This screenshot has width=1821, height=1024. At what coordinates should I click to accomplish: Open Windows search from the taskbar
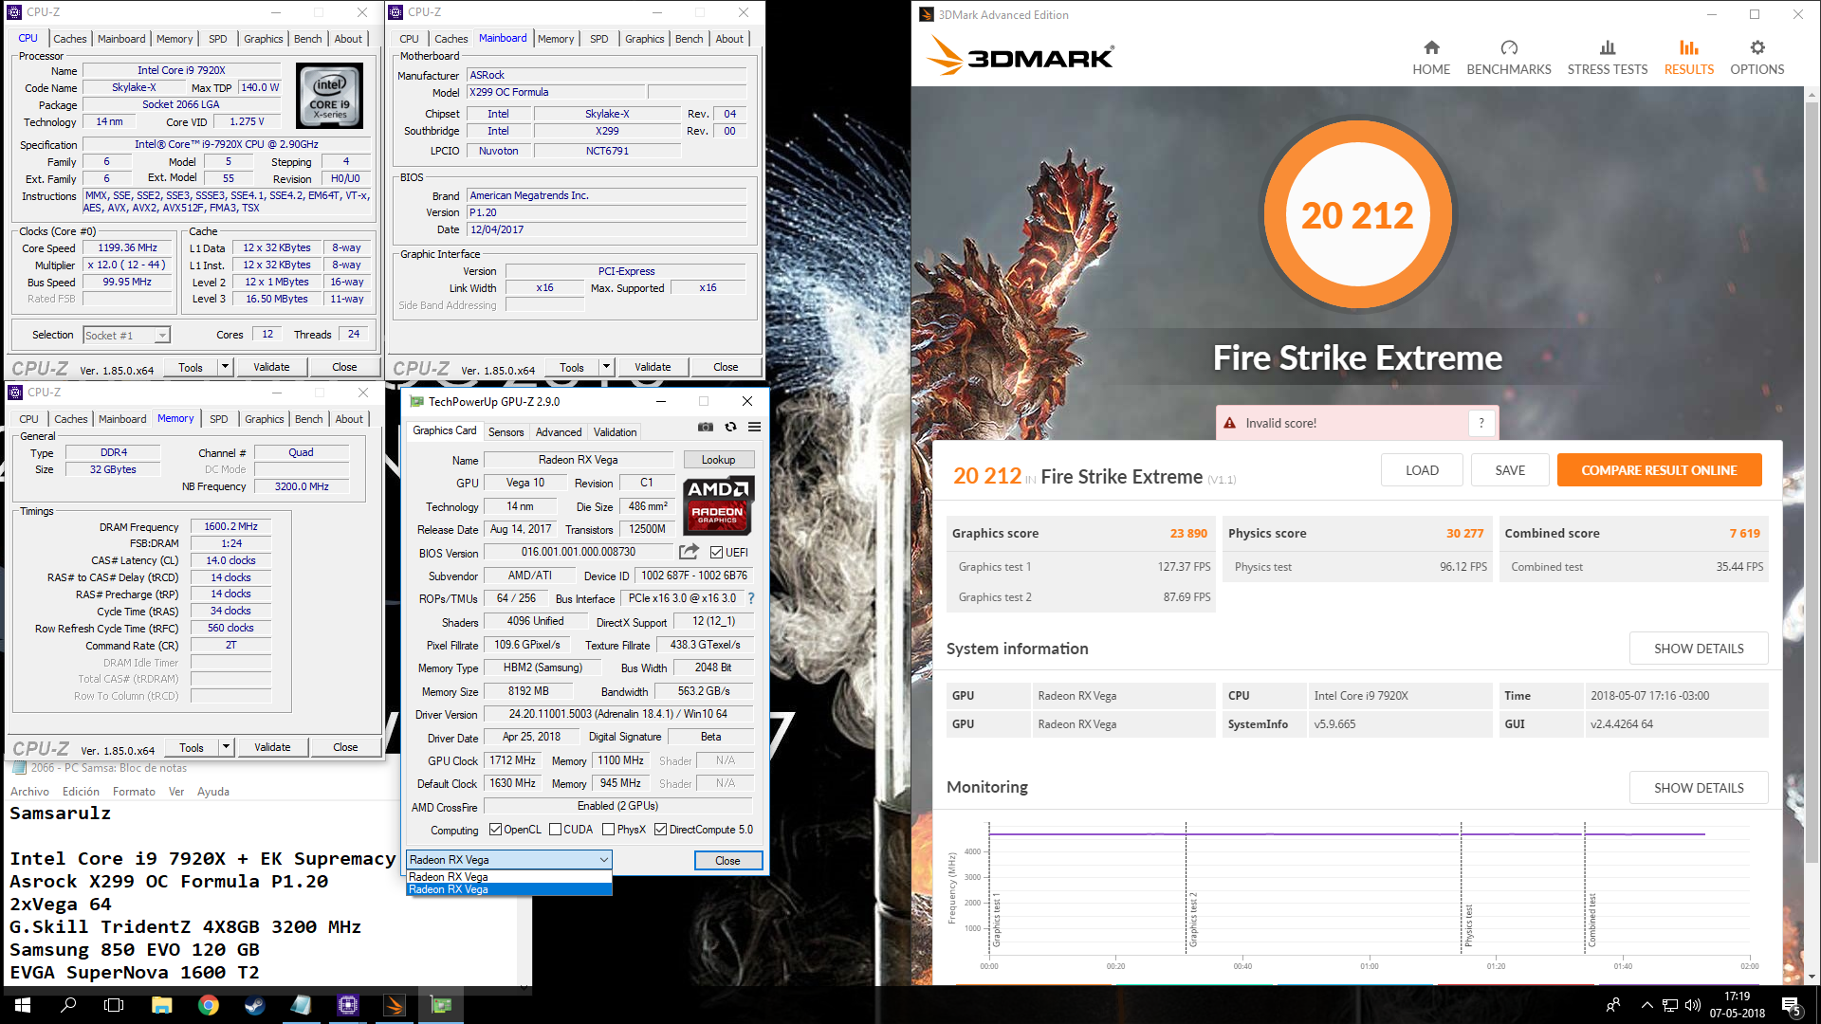pos(68,1005)
